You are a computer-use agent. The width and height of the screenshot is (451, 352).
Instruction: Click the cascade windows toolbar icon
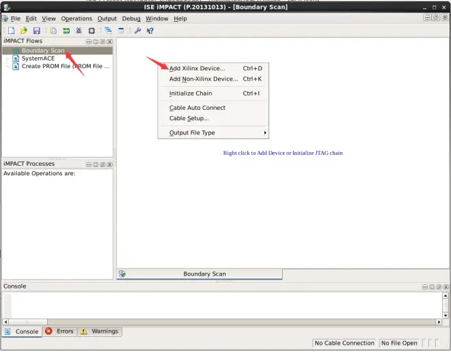click(x=108, y=31)
